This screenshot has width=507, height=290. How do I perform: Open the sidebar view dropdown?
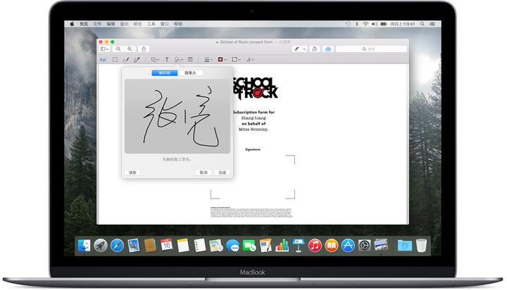pos(105,49)
